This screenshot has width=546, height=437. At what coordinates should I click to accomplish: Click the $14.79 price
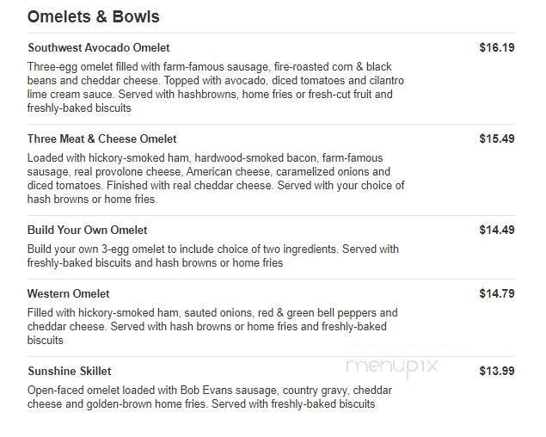click(x=496, y=294)
